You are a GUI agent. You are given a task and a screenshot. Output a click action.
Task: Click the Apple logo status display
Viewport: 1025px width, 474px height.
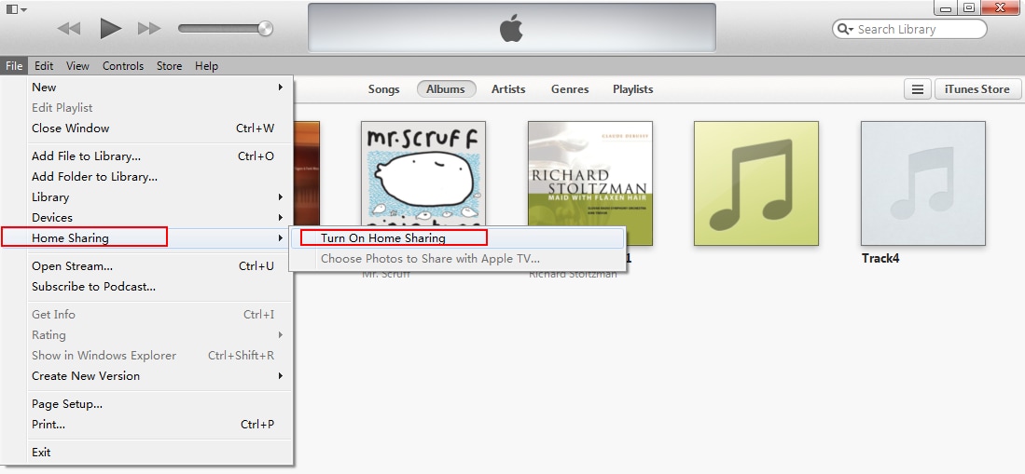click(x=512, y=27)
